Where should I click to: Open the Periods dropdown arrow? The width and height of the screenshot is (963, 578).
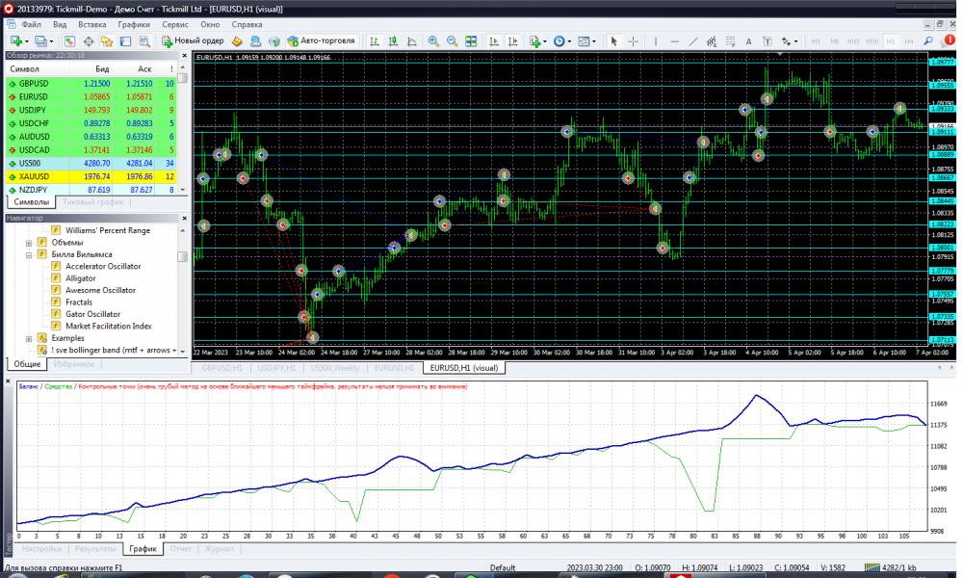569,41
